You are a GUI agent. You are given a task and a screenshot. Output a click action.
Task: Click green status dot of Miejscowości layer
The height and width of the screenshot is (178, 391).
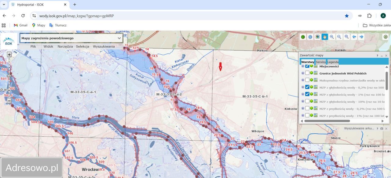(x=312, y=66)
